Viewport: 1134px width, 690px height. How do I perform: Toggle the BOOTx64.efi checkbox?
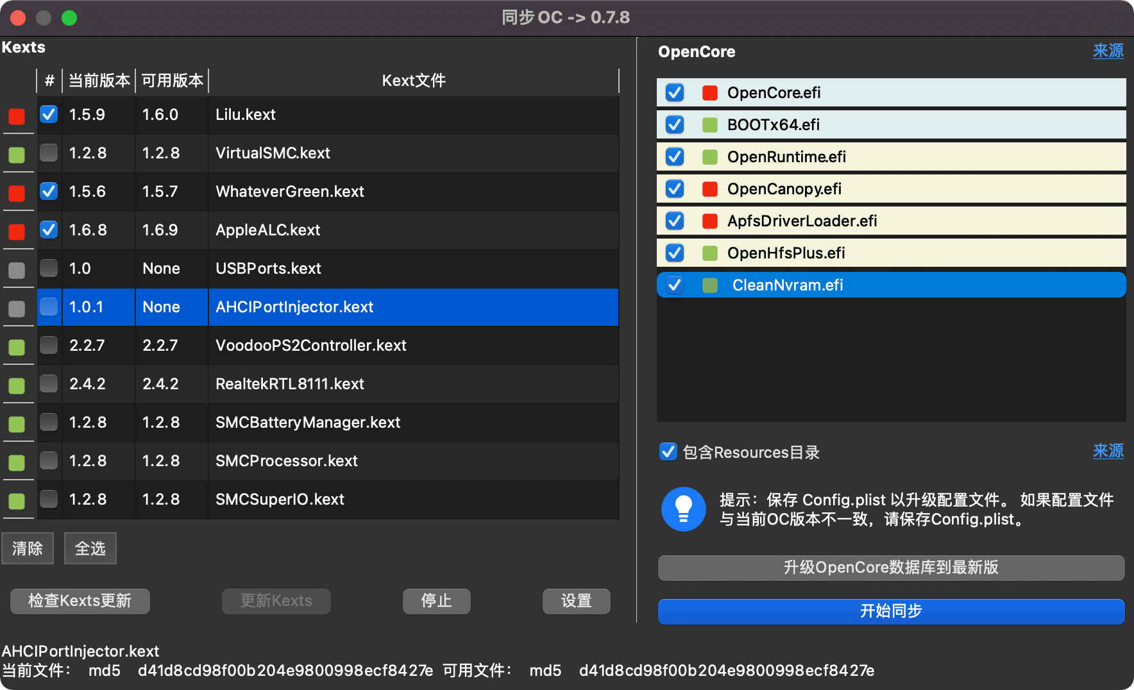[x=674, y=125]
